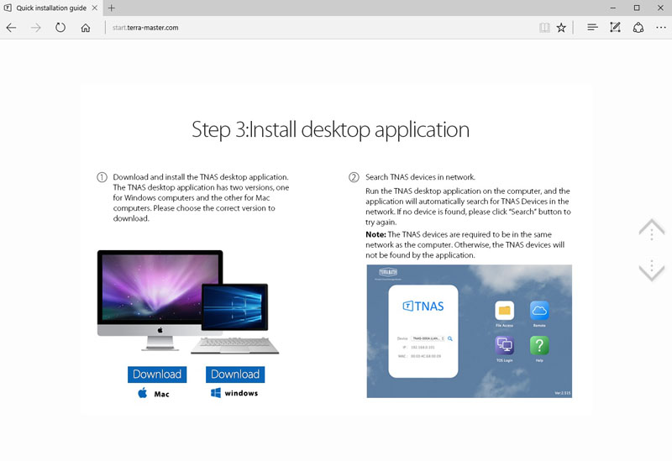Click the Apple logo next to Mac
This screenshot has width=672, height=461.
pyautogui.click(x=143, y=393)
